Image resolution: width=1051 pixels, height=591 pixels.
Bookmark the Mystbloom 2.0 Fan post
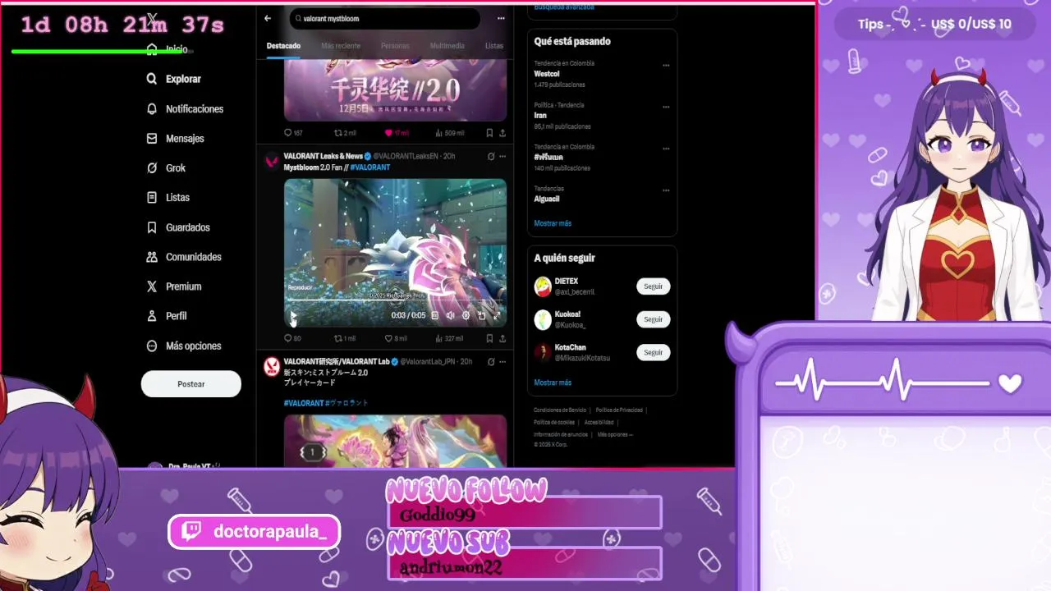[489, 338]
